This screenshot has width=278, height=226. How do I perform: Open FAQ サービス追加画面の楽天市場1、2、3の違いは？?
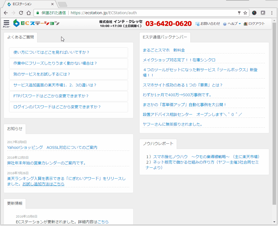(69, 85)
